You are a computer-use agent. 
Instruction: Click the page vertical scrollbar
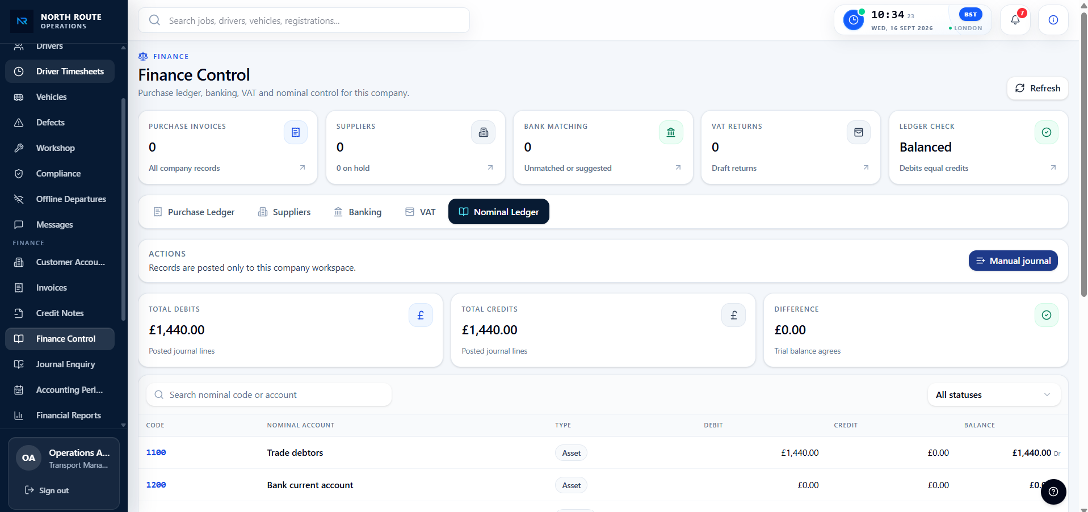1084,153
